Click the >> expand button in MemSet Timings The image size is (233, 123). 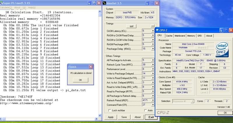(x=153, y=26)
